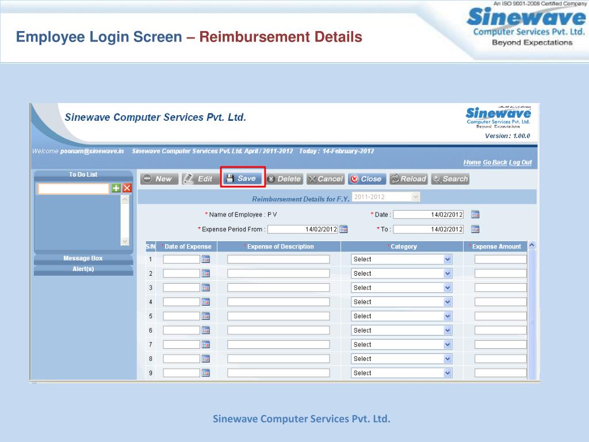This screenshot has height=442, width=589.
Task: Follow the Go Back link
Action: [495, 162]
